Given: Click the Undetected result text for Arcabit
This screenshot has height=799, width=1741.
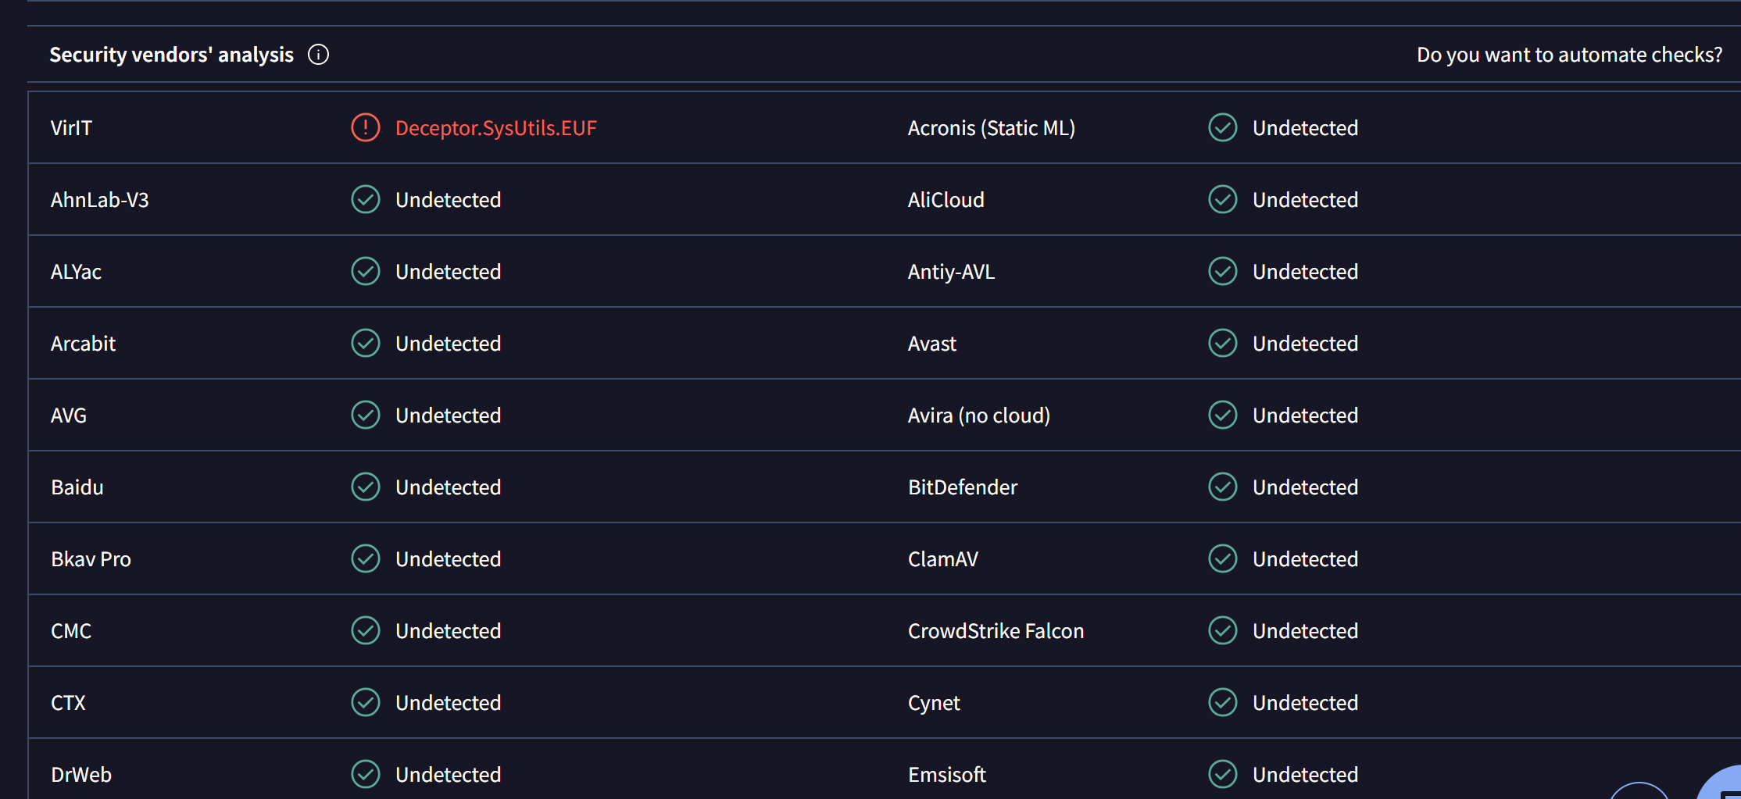Looking at the screenshot, I should point(448,344).
